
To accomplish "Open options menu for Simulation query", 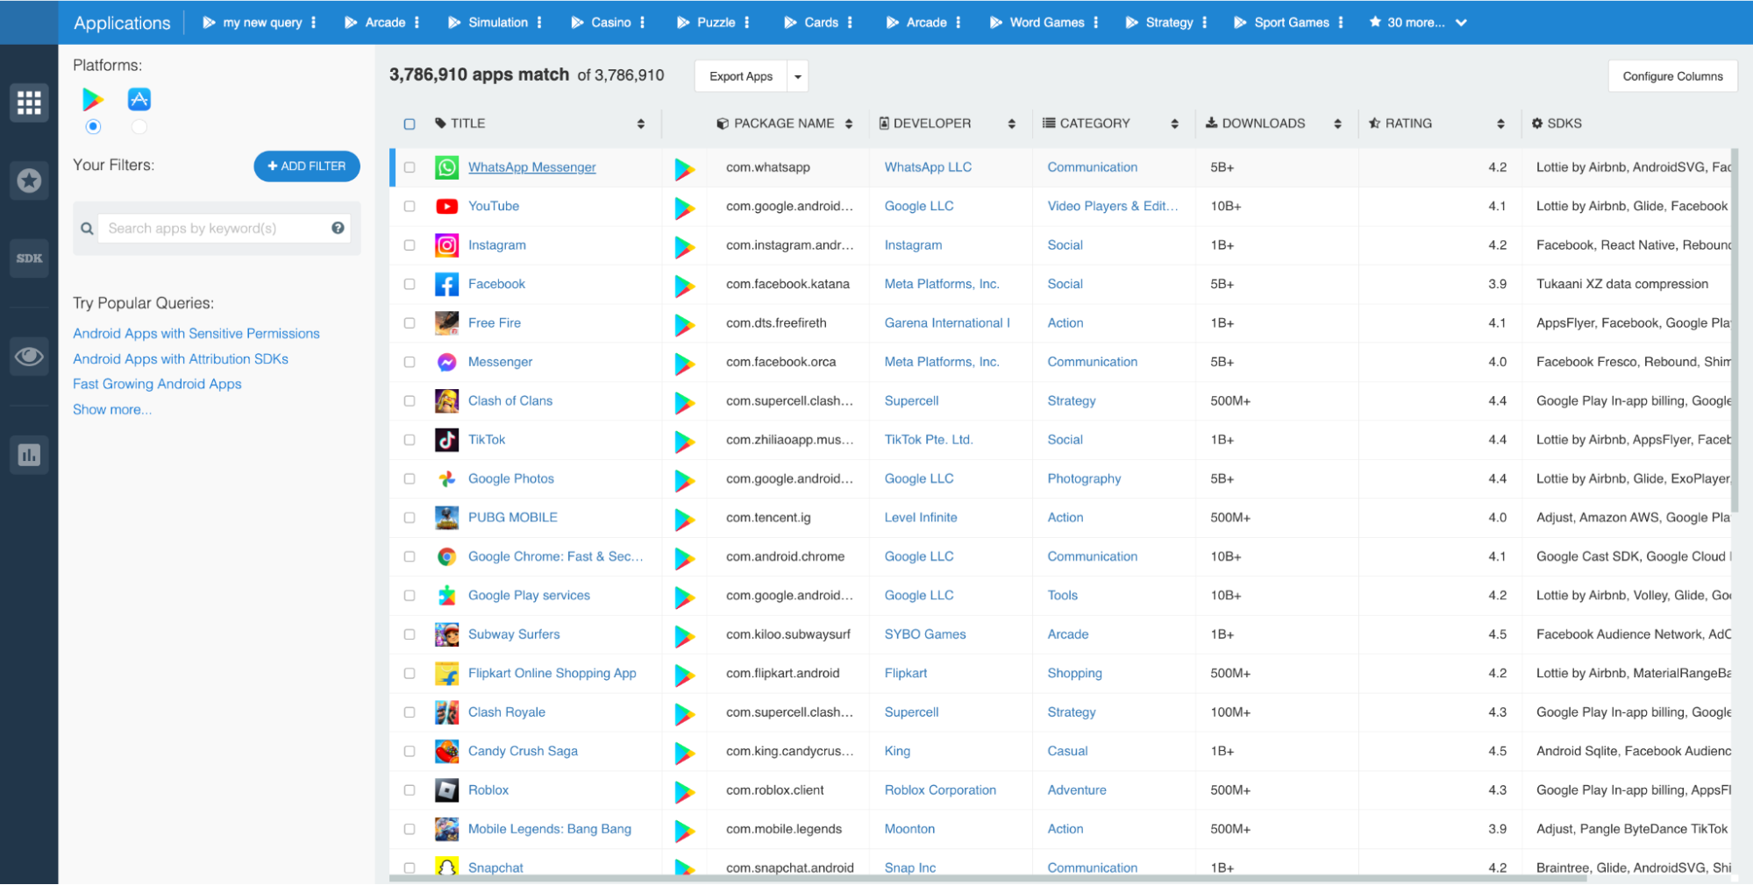I will coord(539,23).
